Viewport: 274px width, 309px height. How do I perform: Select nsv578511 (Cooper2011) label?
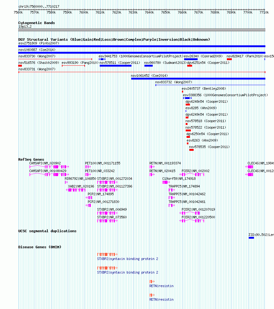120,63
